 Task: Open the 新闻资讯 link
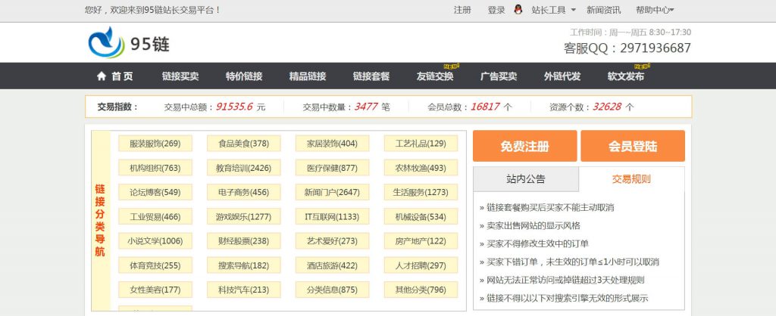coord(603,10)
